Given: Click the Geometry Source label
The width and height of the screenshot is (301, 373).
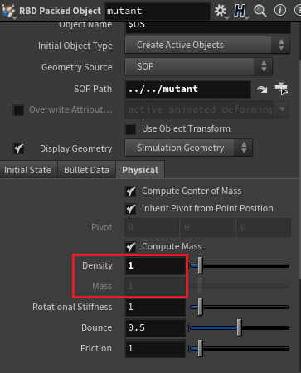Looking at the screenshot, I should point(77,67).
